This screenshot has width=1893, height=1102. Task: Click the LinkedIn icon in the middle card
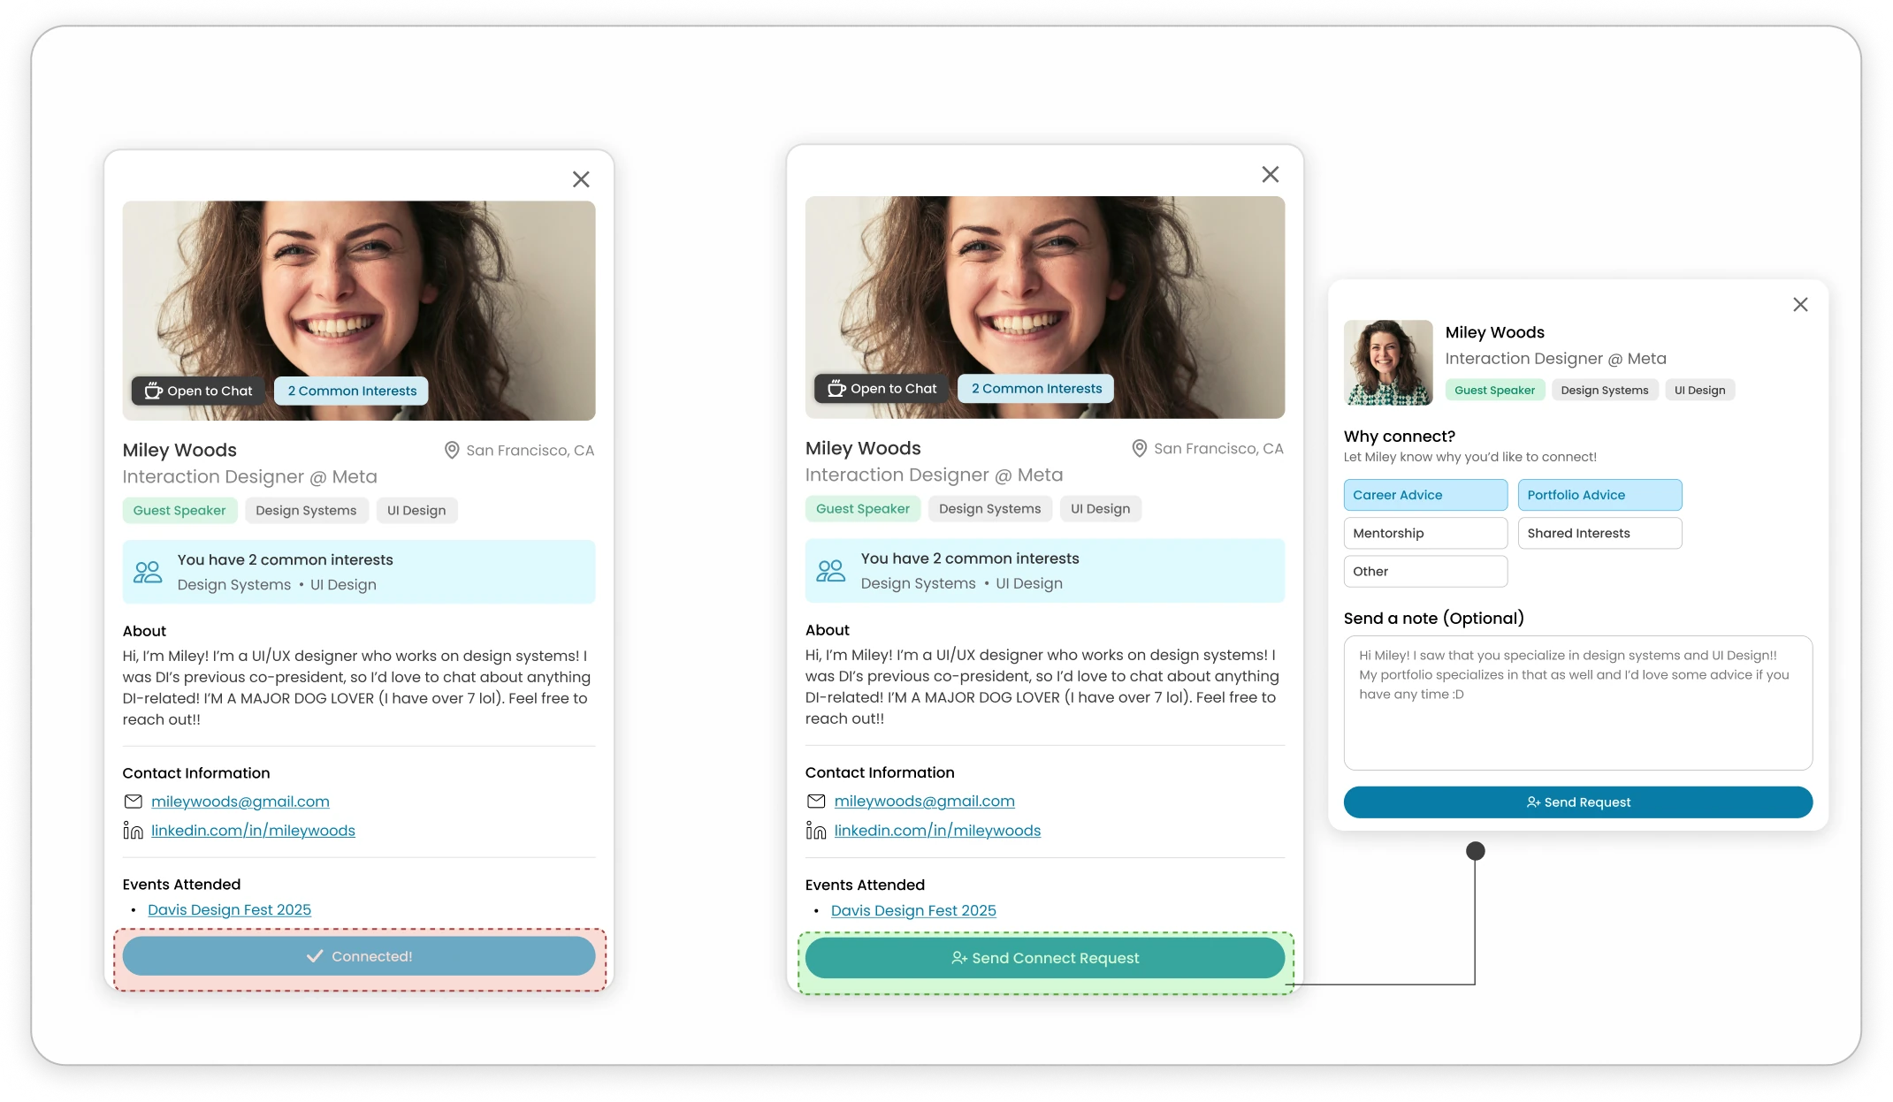tap(816, 831)
